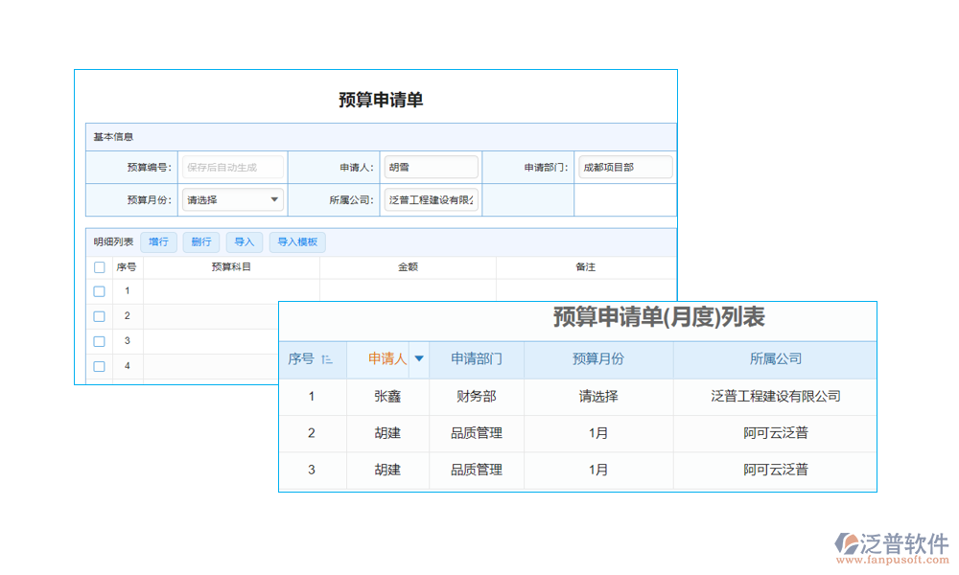
Task: Click the filter arrow on 申请人 column
Action: (417, 358)
